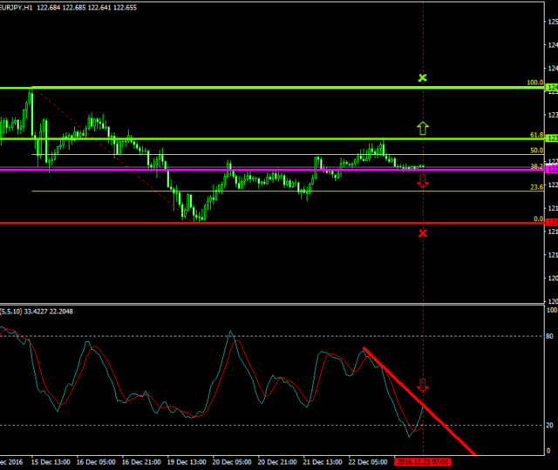This screenshot has width=558, height=470.
Task: Select the red down arrow on price chart
Action: [x=423, y=181]
